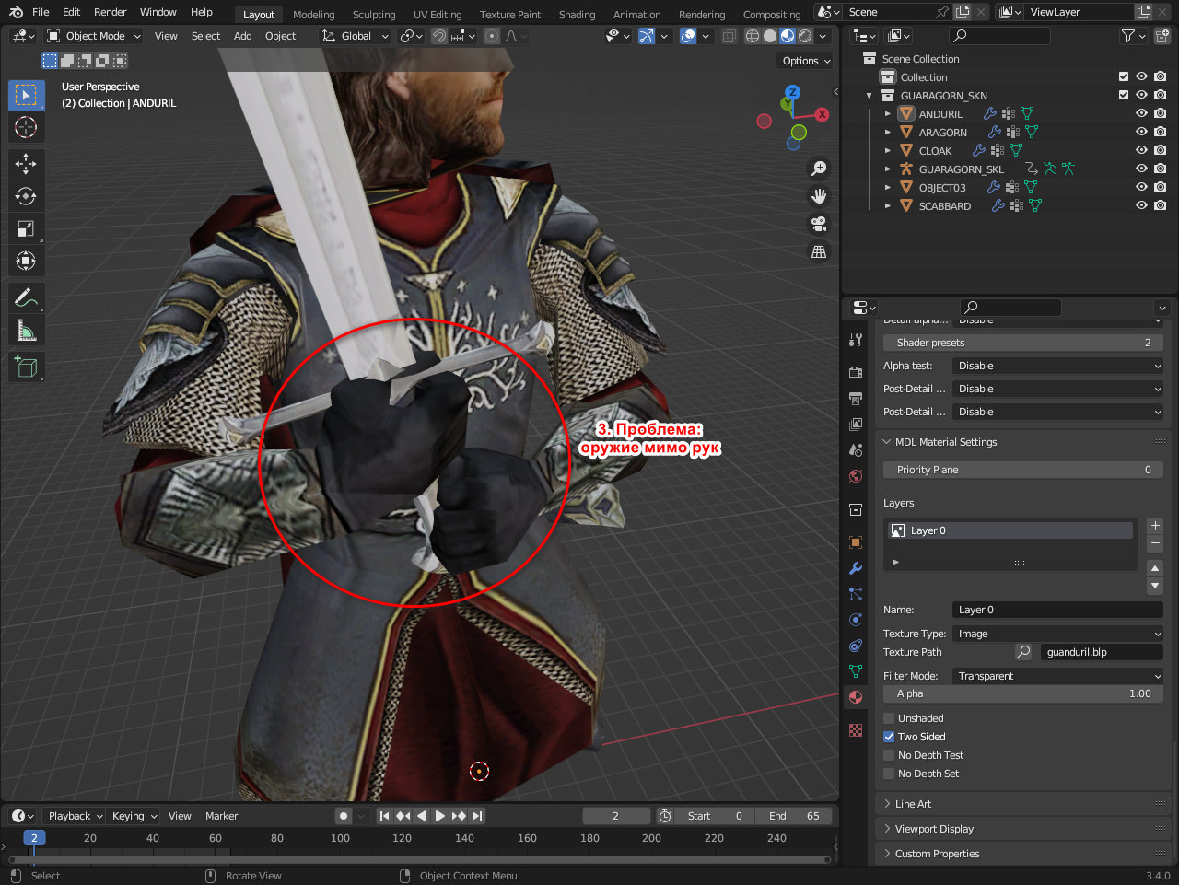1179x885 pixels.
Task: Switch to the Shading workspace tab
Action: click(577, 15)
